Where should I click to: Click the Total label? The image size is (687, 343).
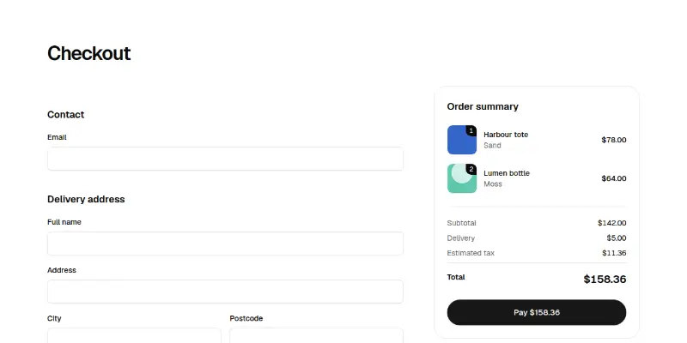pyautogui.click(x=456, y=277)
